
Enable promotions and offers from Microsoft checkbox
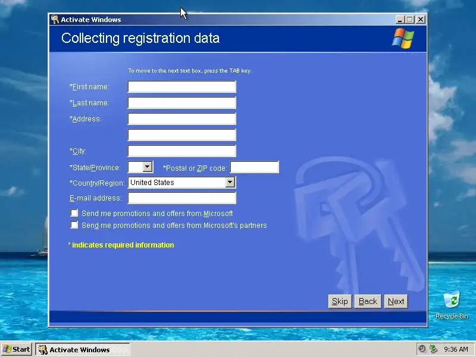[x=74, y=213]
